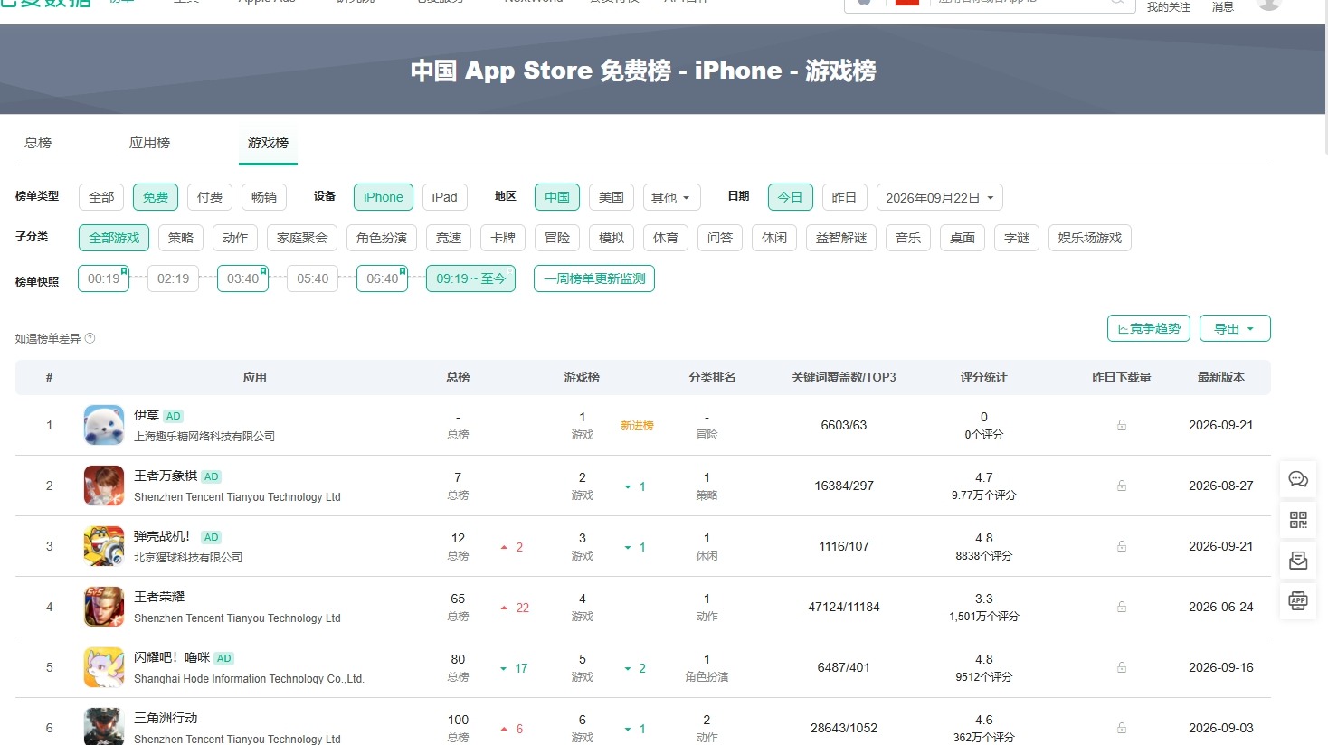
Task: Click the 关键词覆盖数/TOP3 column header
Action: click(844, 377)
